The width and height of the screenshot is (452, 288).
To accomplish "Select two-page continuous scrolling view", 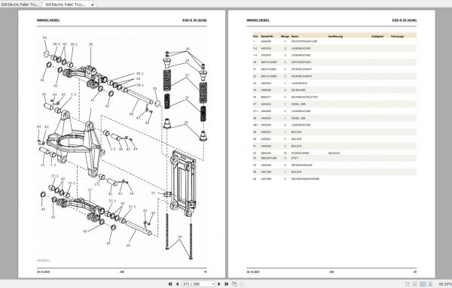I will click(x=430, y=284).
